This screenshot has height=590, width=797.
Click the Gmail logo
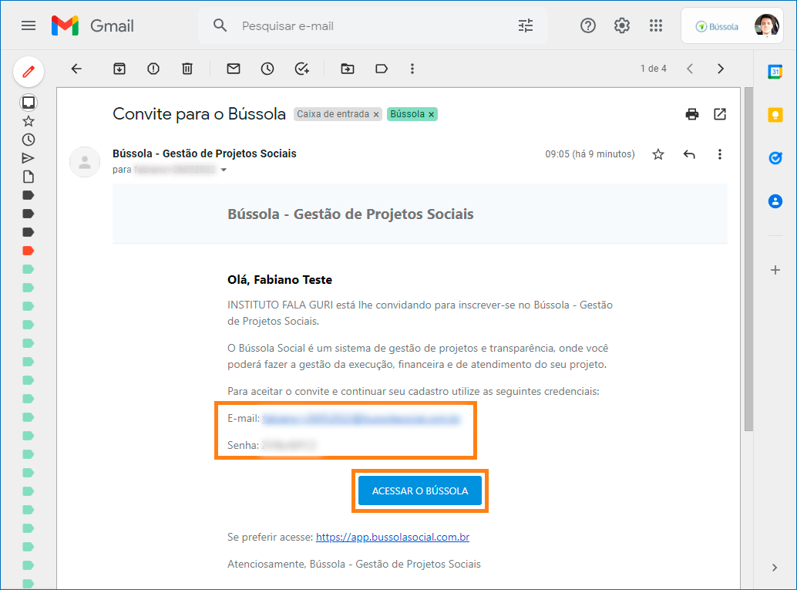93,25
